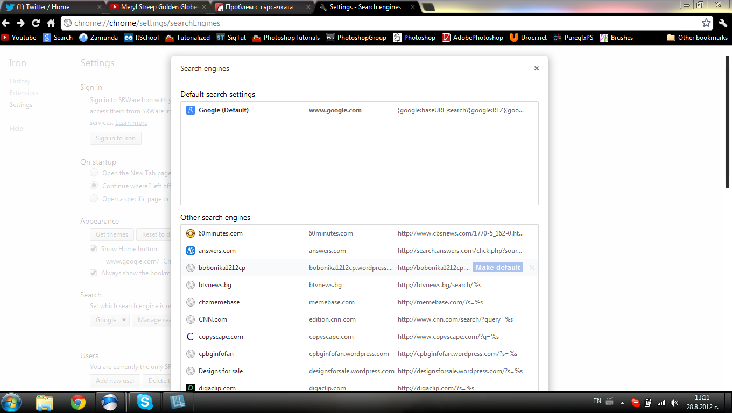Select the Designs for sale engine row
Viewport: 732px width, 413px height.
pyautogui.click(x=360, y=371)
